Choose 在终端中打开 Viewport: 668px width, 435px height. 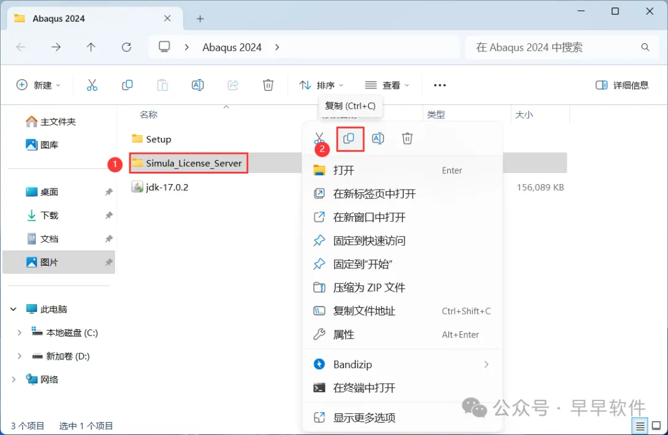click(403, 388)
